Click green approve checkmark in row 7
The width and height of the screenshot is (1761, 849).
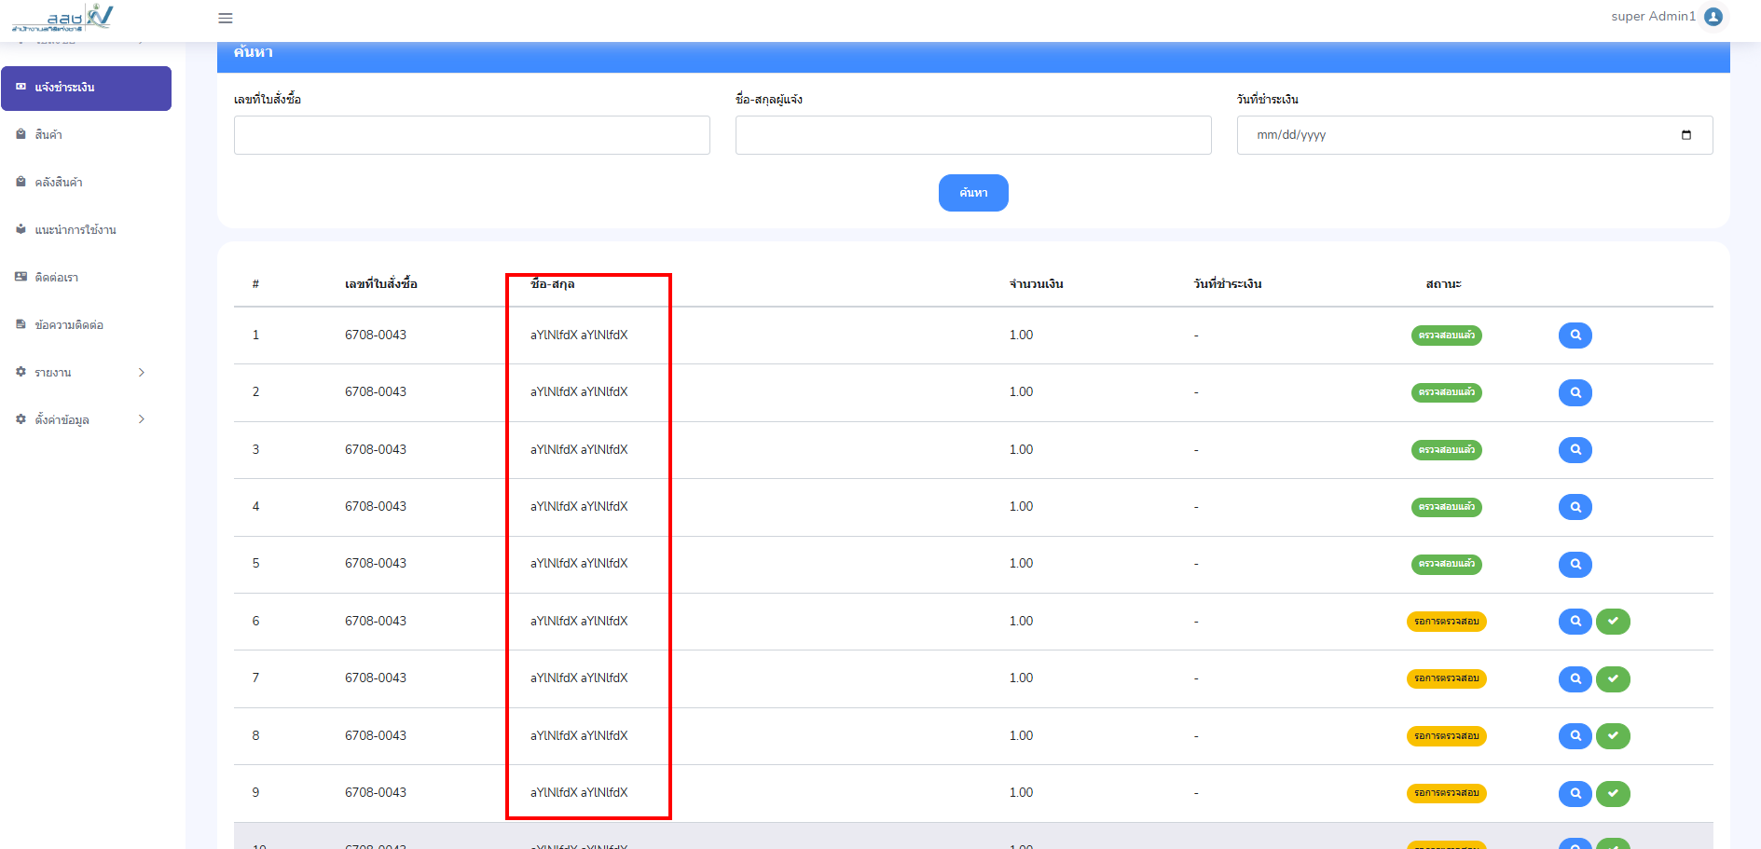[x=1613, y=678]
